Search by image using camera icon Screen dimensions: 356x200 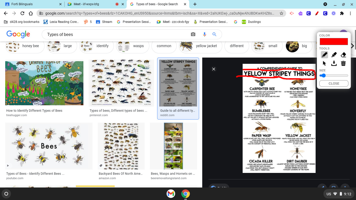click(193, 34)
